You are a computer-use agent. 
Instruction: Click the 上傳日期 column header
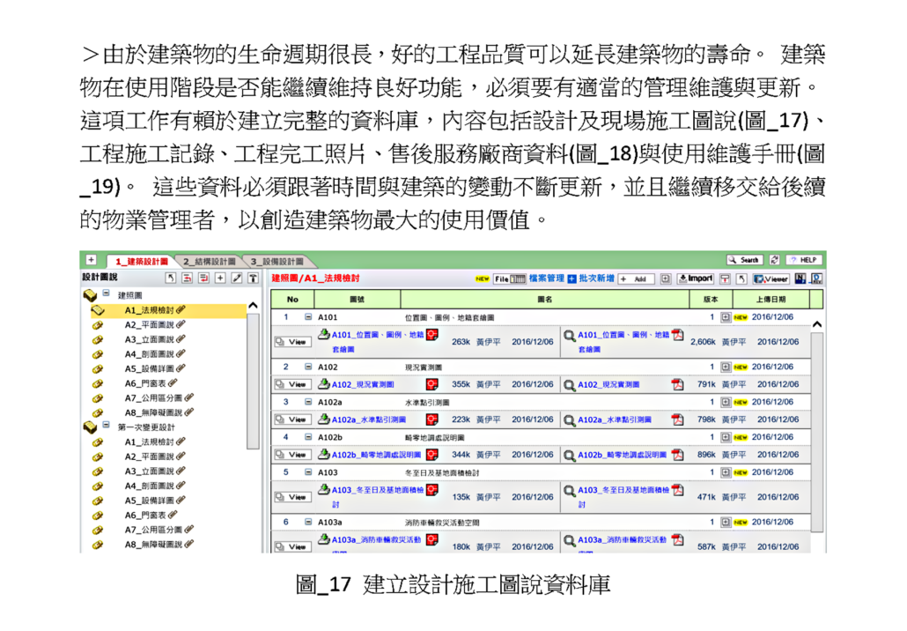coord(771,300)
